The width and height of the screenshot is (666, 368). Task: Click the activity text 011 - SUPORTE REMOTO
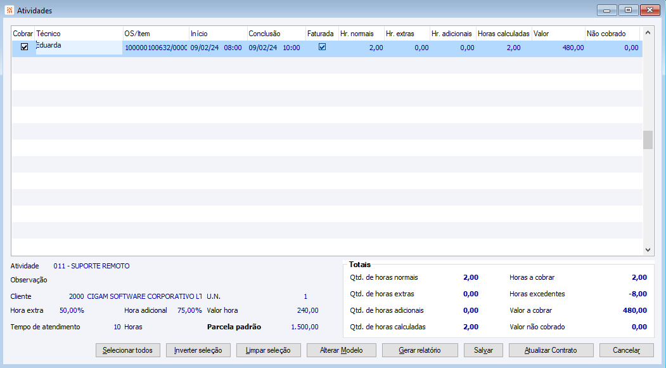[91, 266]
